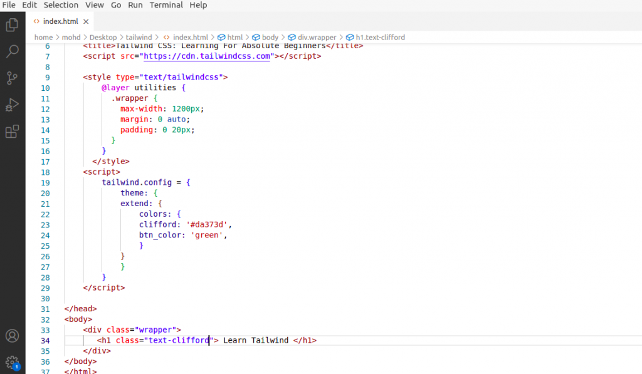Click the 'padding' property on line 14
The image size is (642, 374).
coord(136,130)
